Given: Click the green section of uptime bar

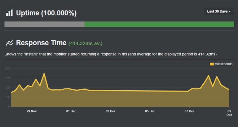Looking at the screenshot, I should (159, 24).
